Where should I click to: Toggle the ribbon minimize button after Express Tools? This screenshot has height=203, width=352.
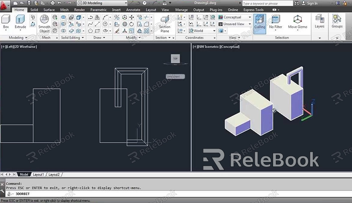click(x=274, y=10)
